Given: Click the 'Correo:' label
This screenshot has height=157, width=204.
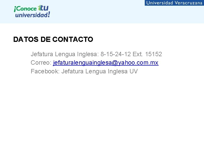Looking at the screenshot, I should (41, 63).
